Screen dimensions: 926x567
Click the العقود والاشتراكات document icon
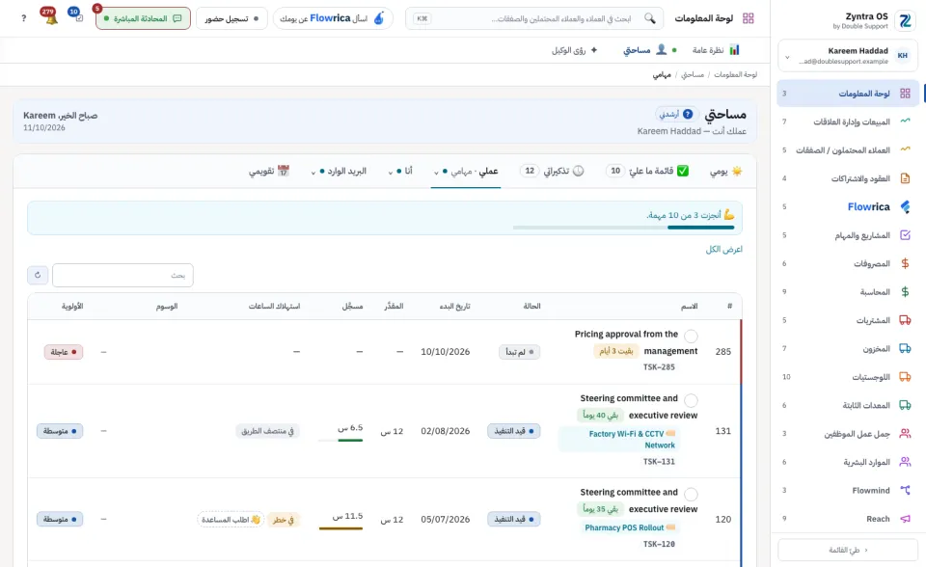point(905,177)
